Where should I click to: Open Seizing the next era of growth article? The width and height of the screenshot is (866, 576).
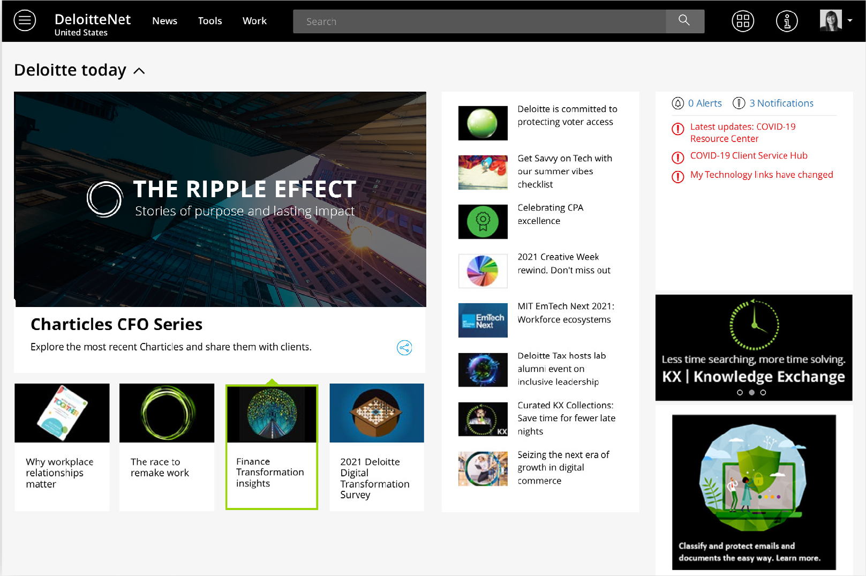563,468
